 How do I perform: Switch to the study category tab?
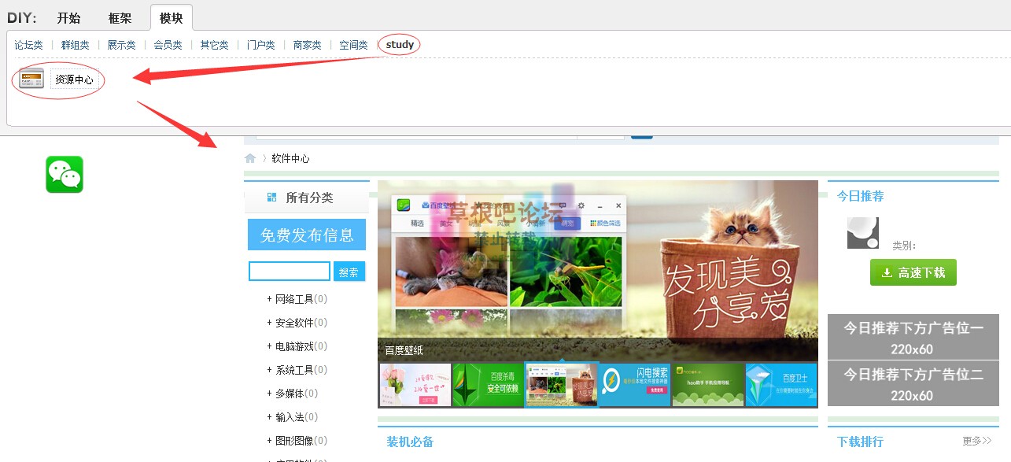(399, 45)
